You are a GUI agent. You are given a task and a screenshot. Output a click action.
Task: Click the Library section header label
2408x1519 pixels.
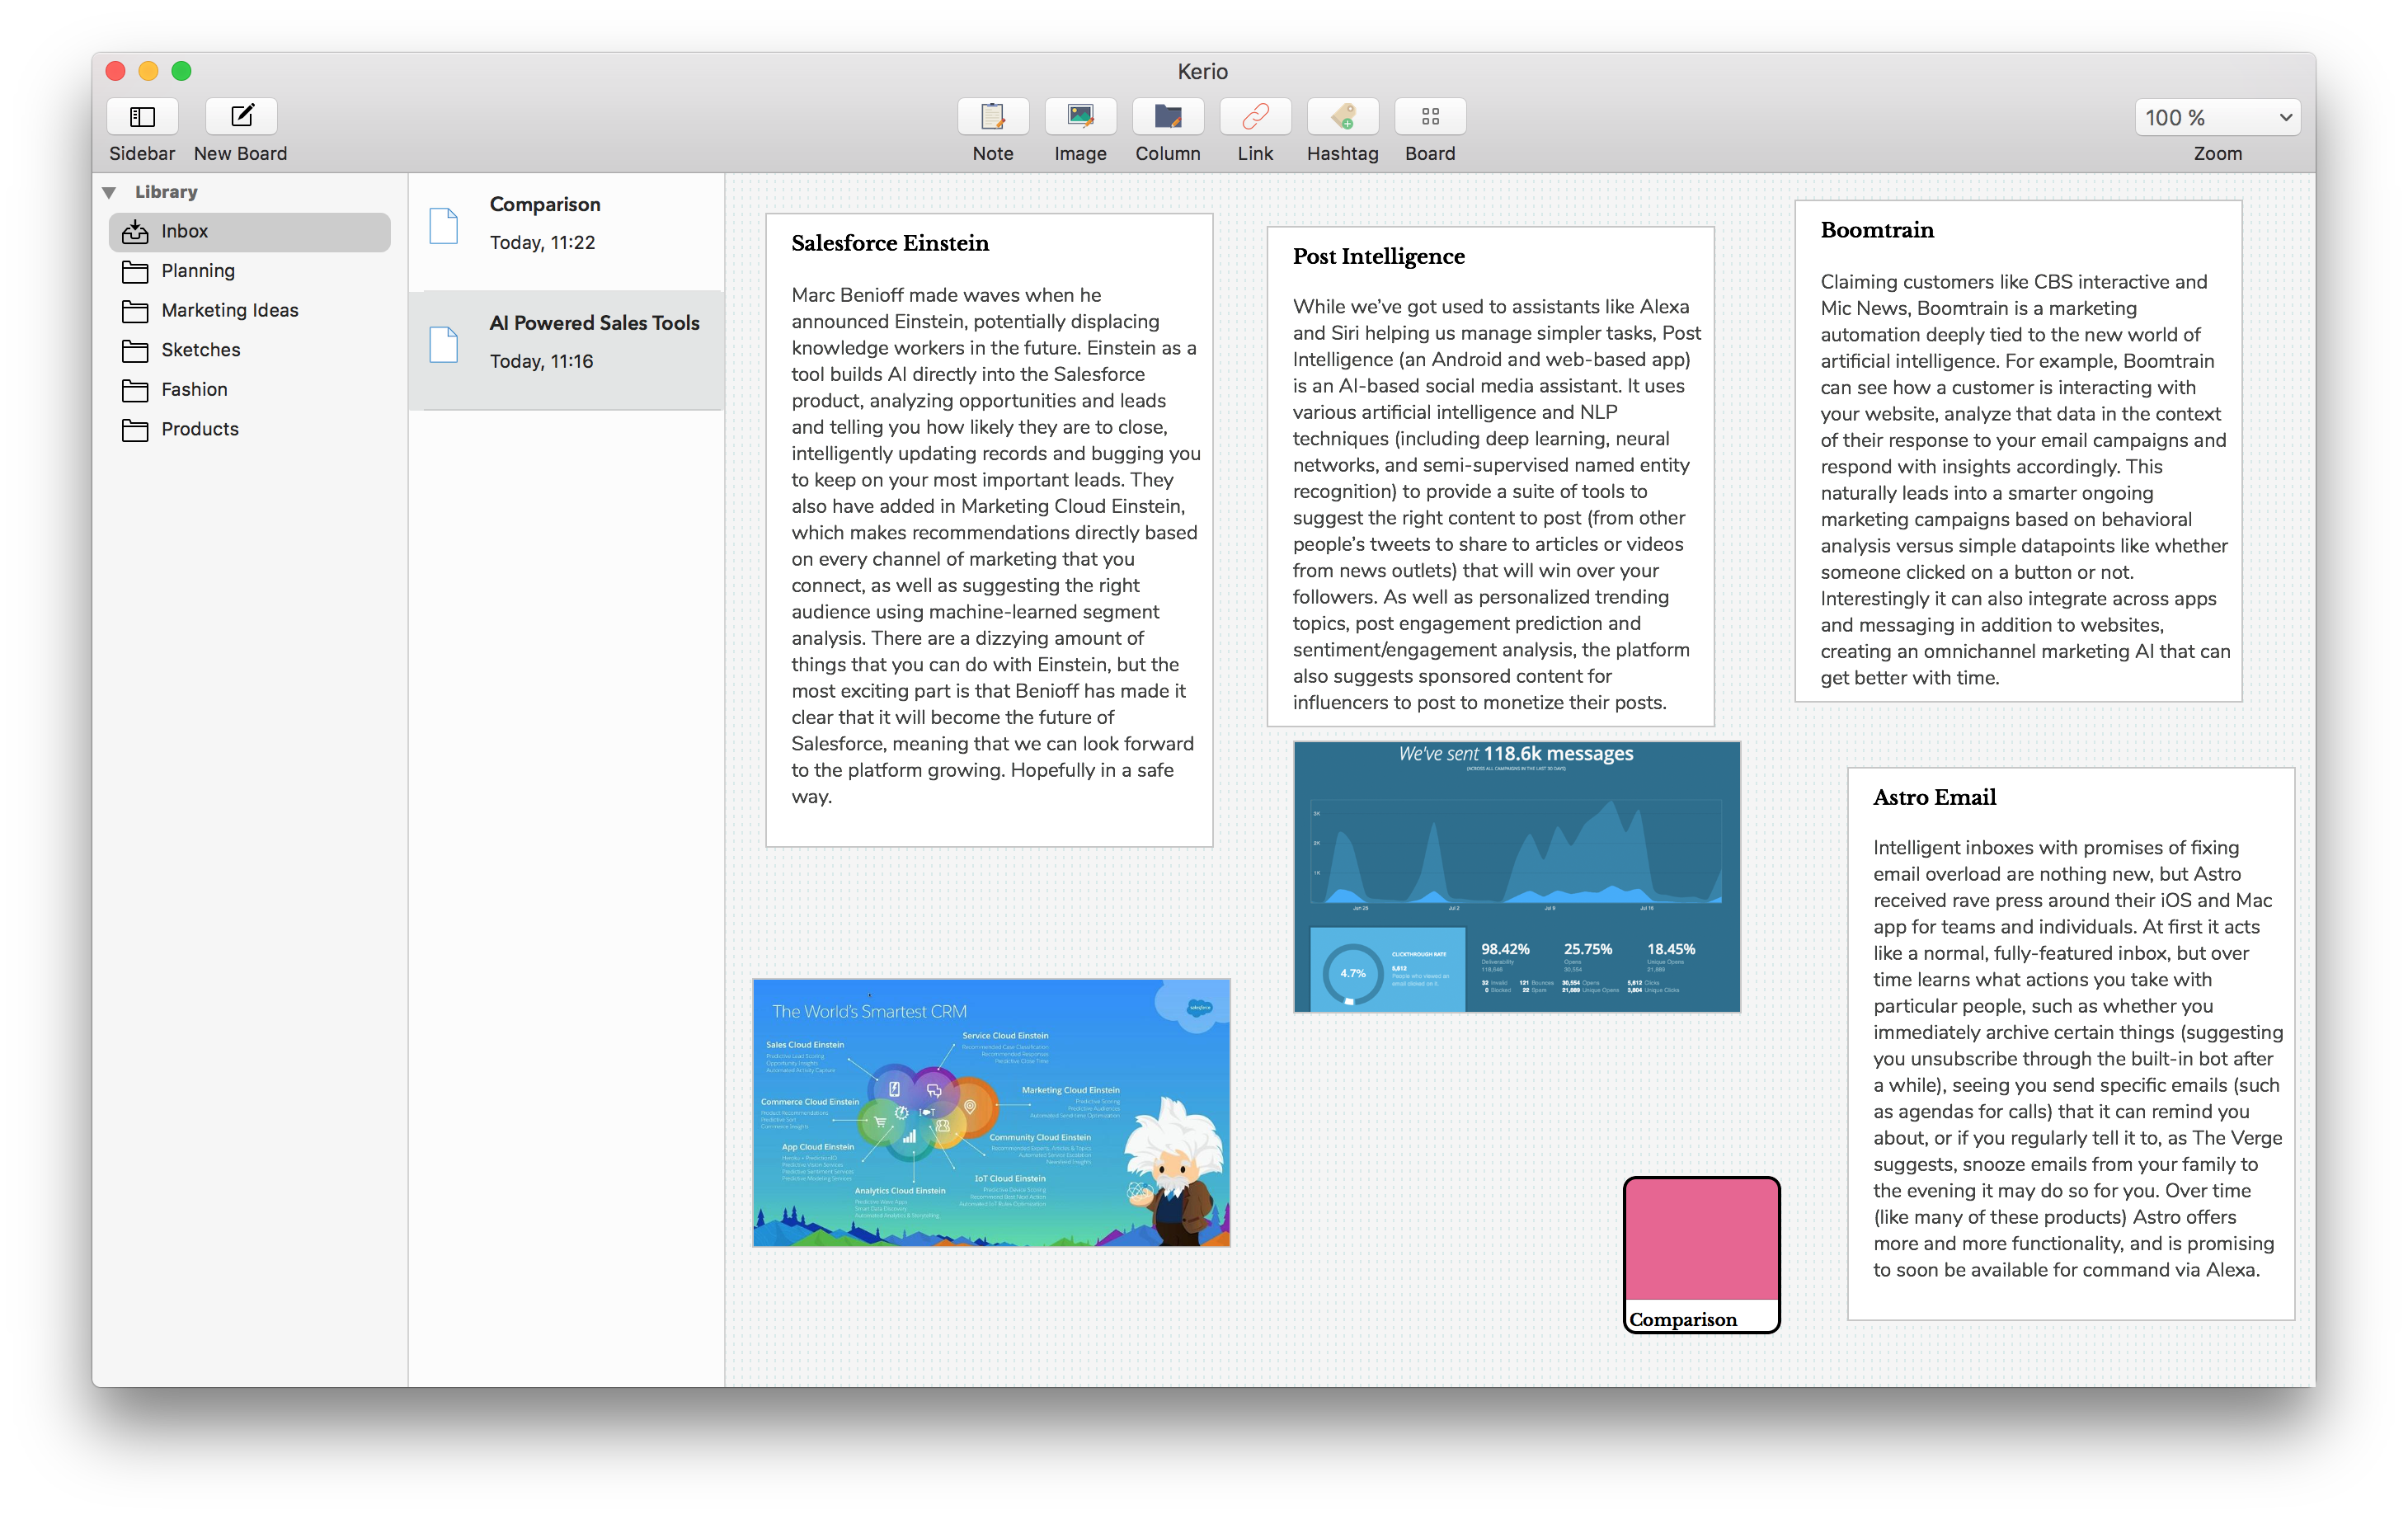(x=166, y=192)
